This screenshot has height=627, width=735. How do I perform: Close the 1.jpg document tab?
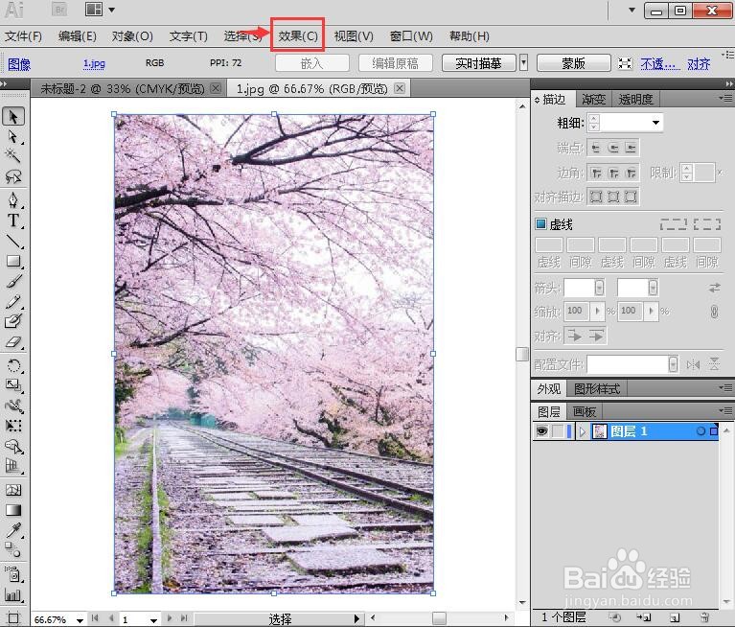tap(400, 87)
